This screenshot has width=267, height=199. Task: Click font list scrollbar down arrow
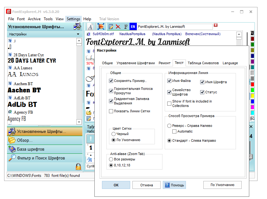79,122
